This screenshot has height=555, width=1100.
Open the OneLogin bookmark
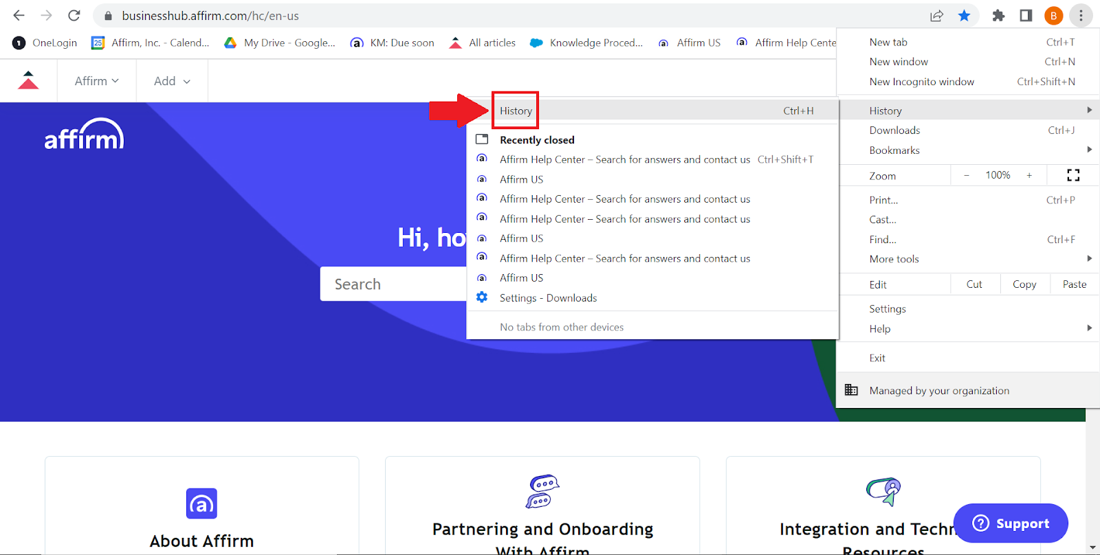(x=45, y=43)
